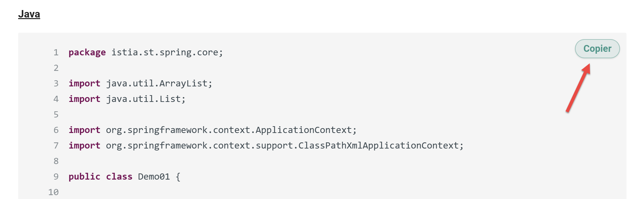
Task: Select line number 9 in the gutter
Action: click(x=56, y=177)
